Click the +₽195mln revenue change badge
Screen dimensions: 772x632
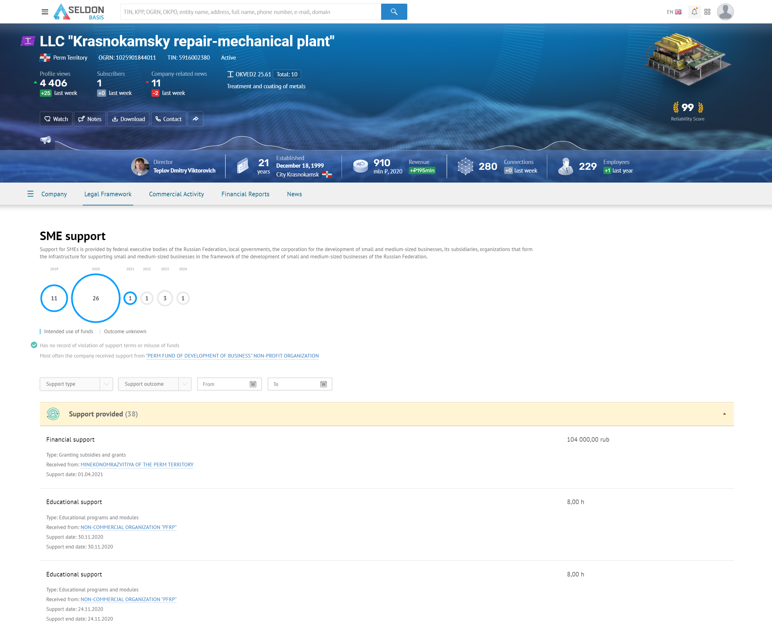pos(422,170)
